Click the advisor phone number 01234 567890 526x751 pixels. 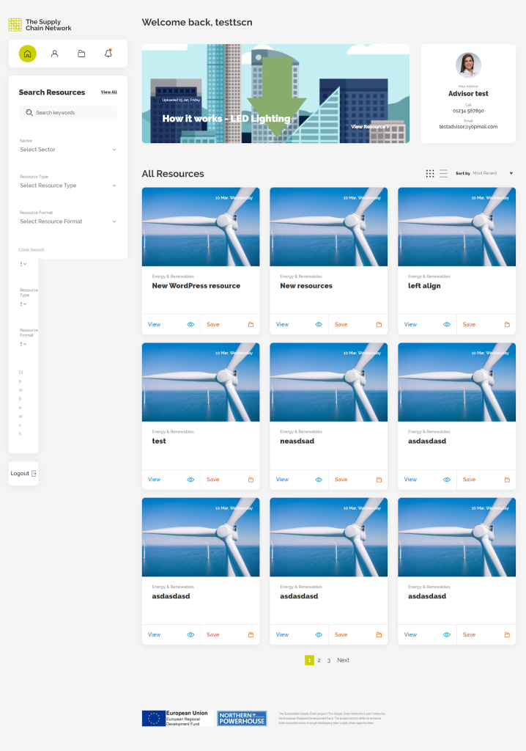tap(468, 111)
